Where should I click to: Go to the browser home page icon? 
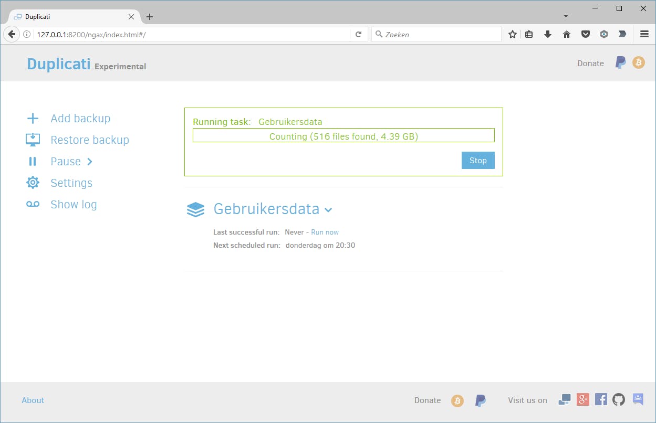[567, 34]
